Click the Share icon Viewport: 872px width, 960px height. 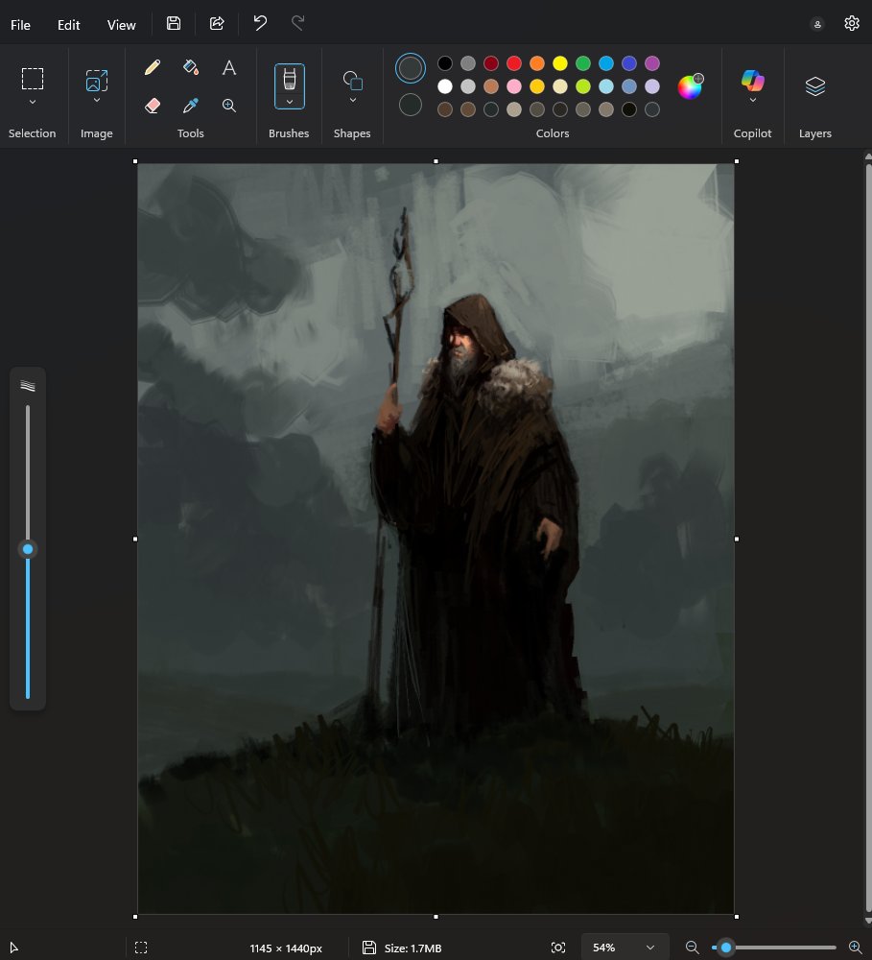217,23
